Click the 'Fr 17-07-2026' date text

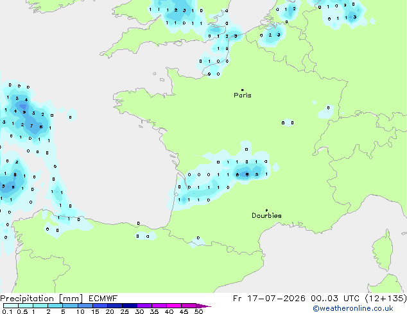(269, 299)
